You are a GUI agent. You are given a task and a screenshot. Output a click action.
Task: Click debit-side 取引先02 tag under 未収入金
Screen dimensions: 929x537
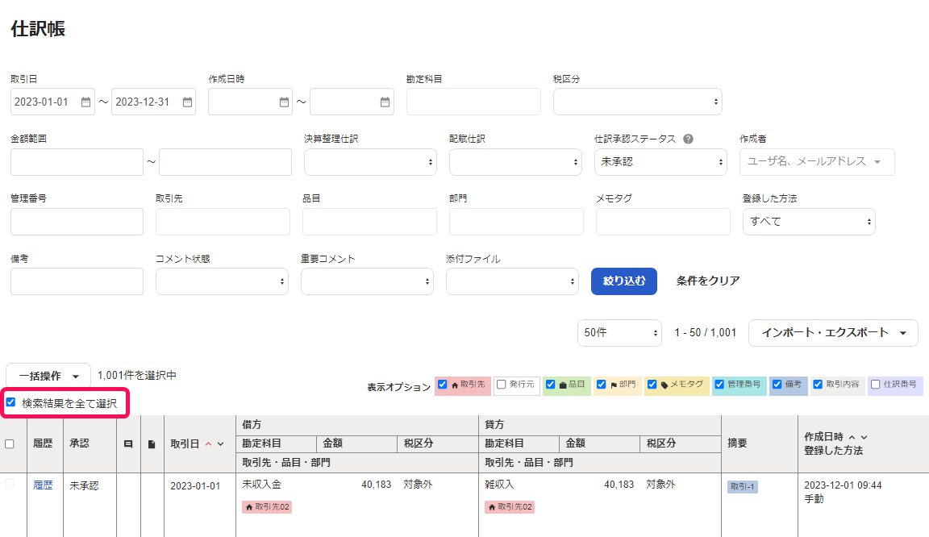click(x=267, y=507)
